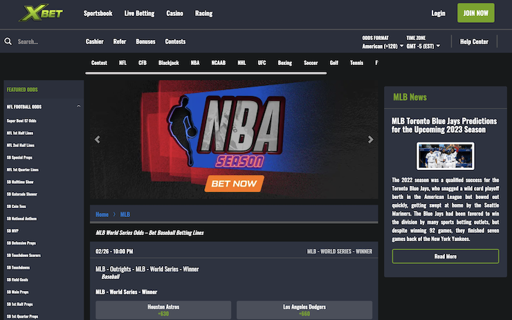This screenshot has height=320, width=512.
Task: Open Live Betting menu item
Action: pos(140,13)
